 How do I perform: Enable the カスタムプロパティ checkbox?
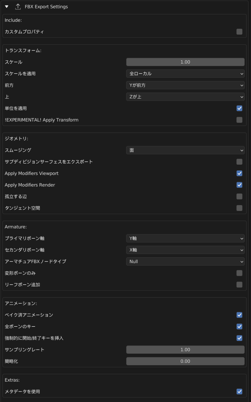[239, 32]
